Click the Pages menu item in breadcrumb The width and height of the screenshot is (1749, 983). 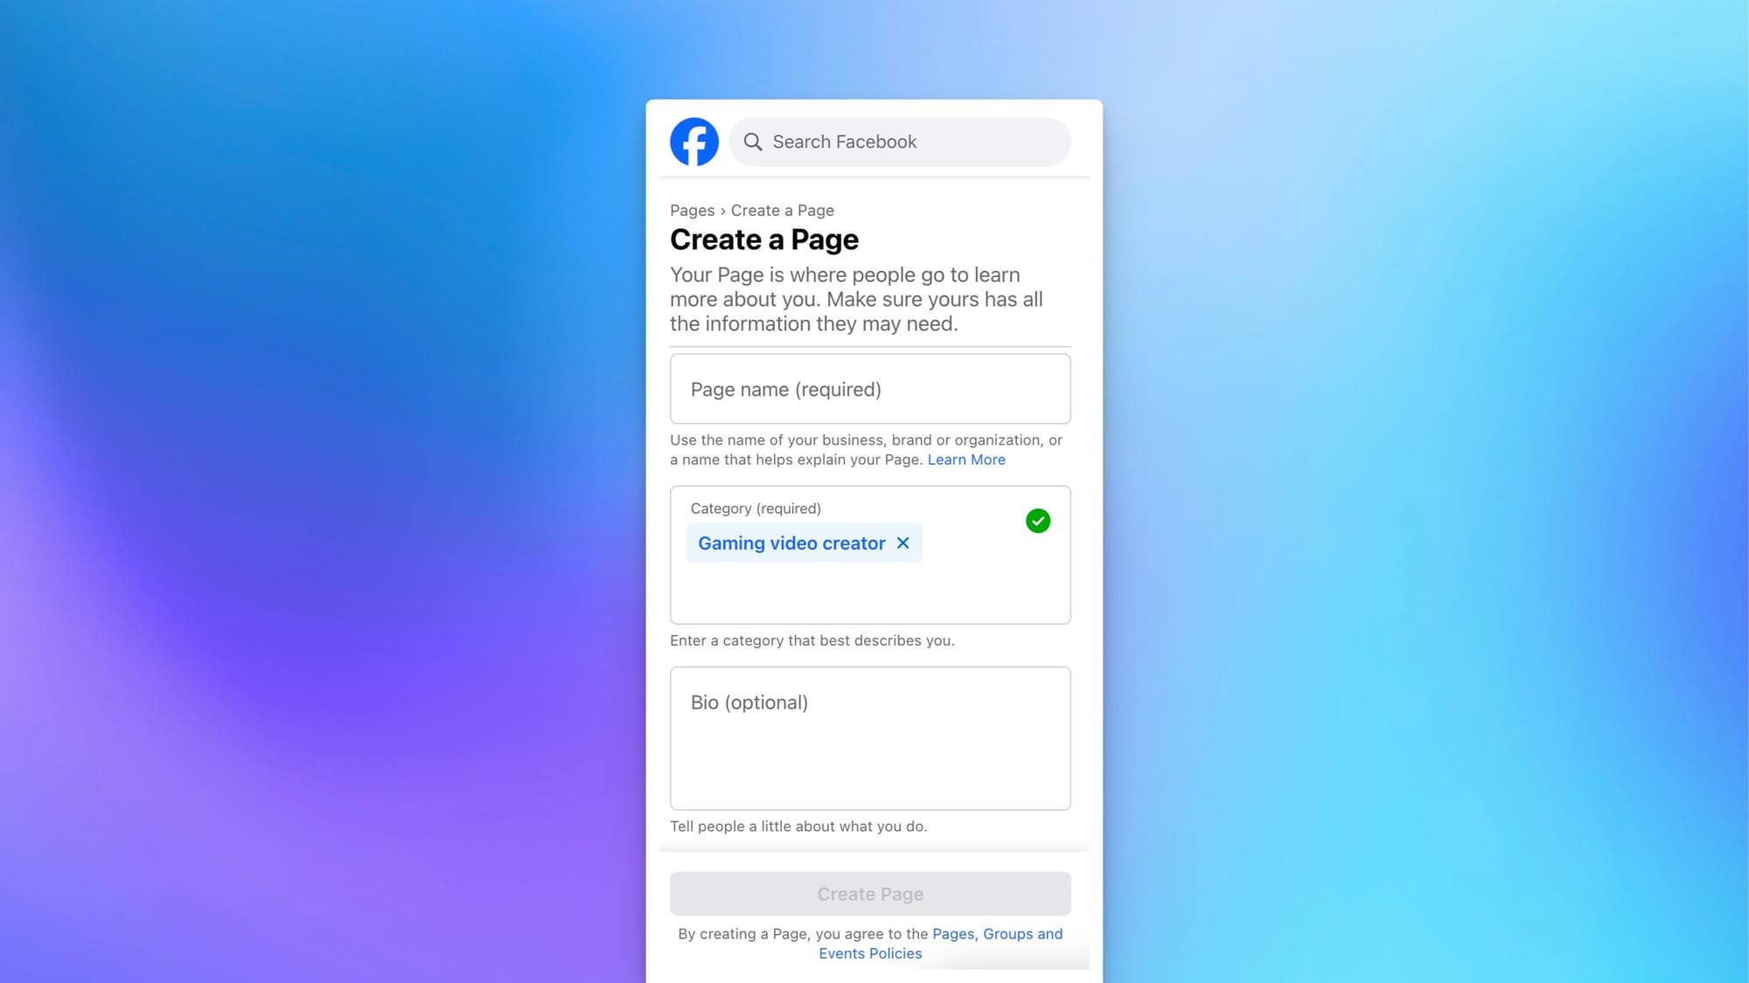691,209
